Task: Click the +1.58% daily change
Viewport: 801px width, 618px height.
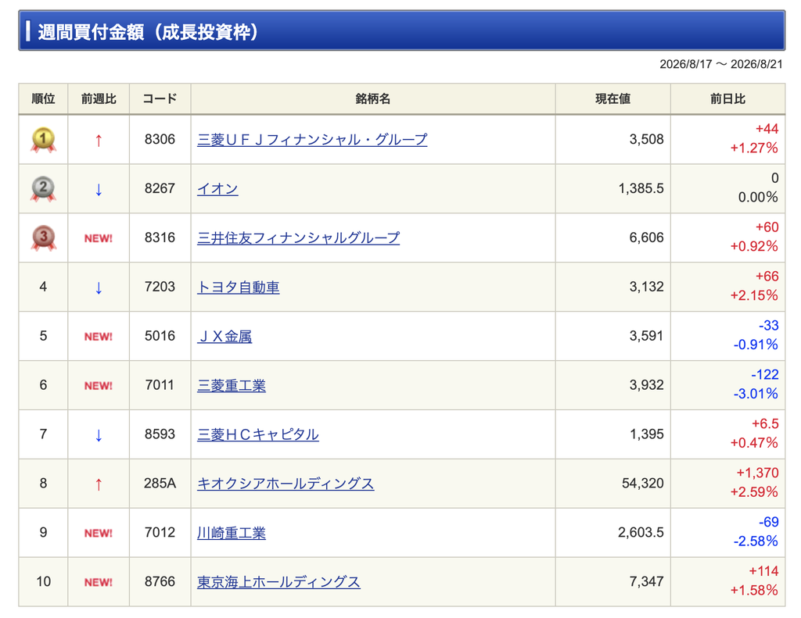Action: [754, 591]
